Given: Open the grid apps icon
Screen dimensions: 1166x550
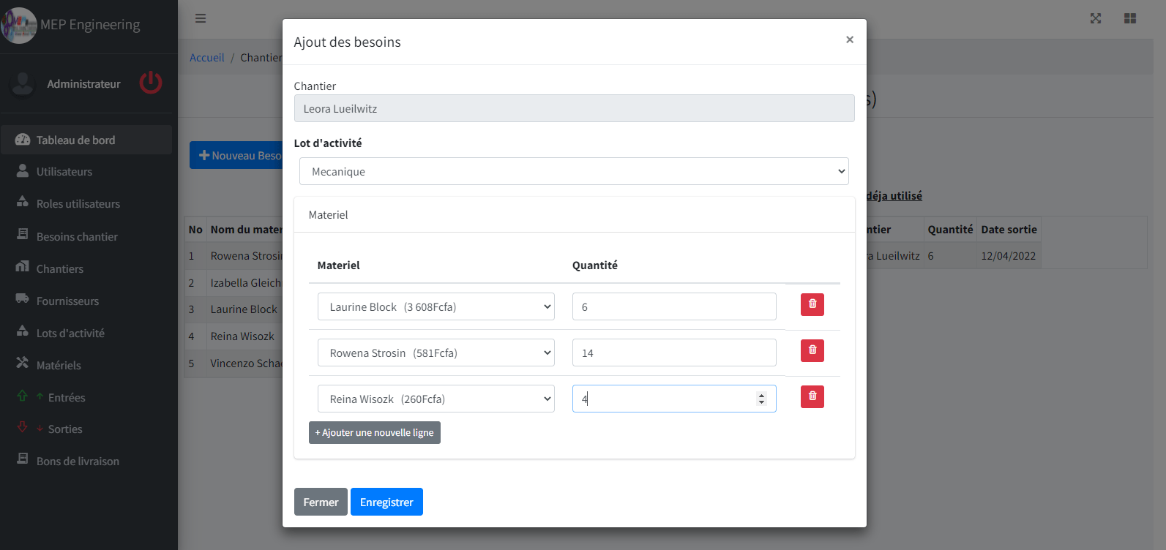Looking at the screenshot, I should (x=1129, y=18).
